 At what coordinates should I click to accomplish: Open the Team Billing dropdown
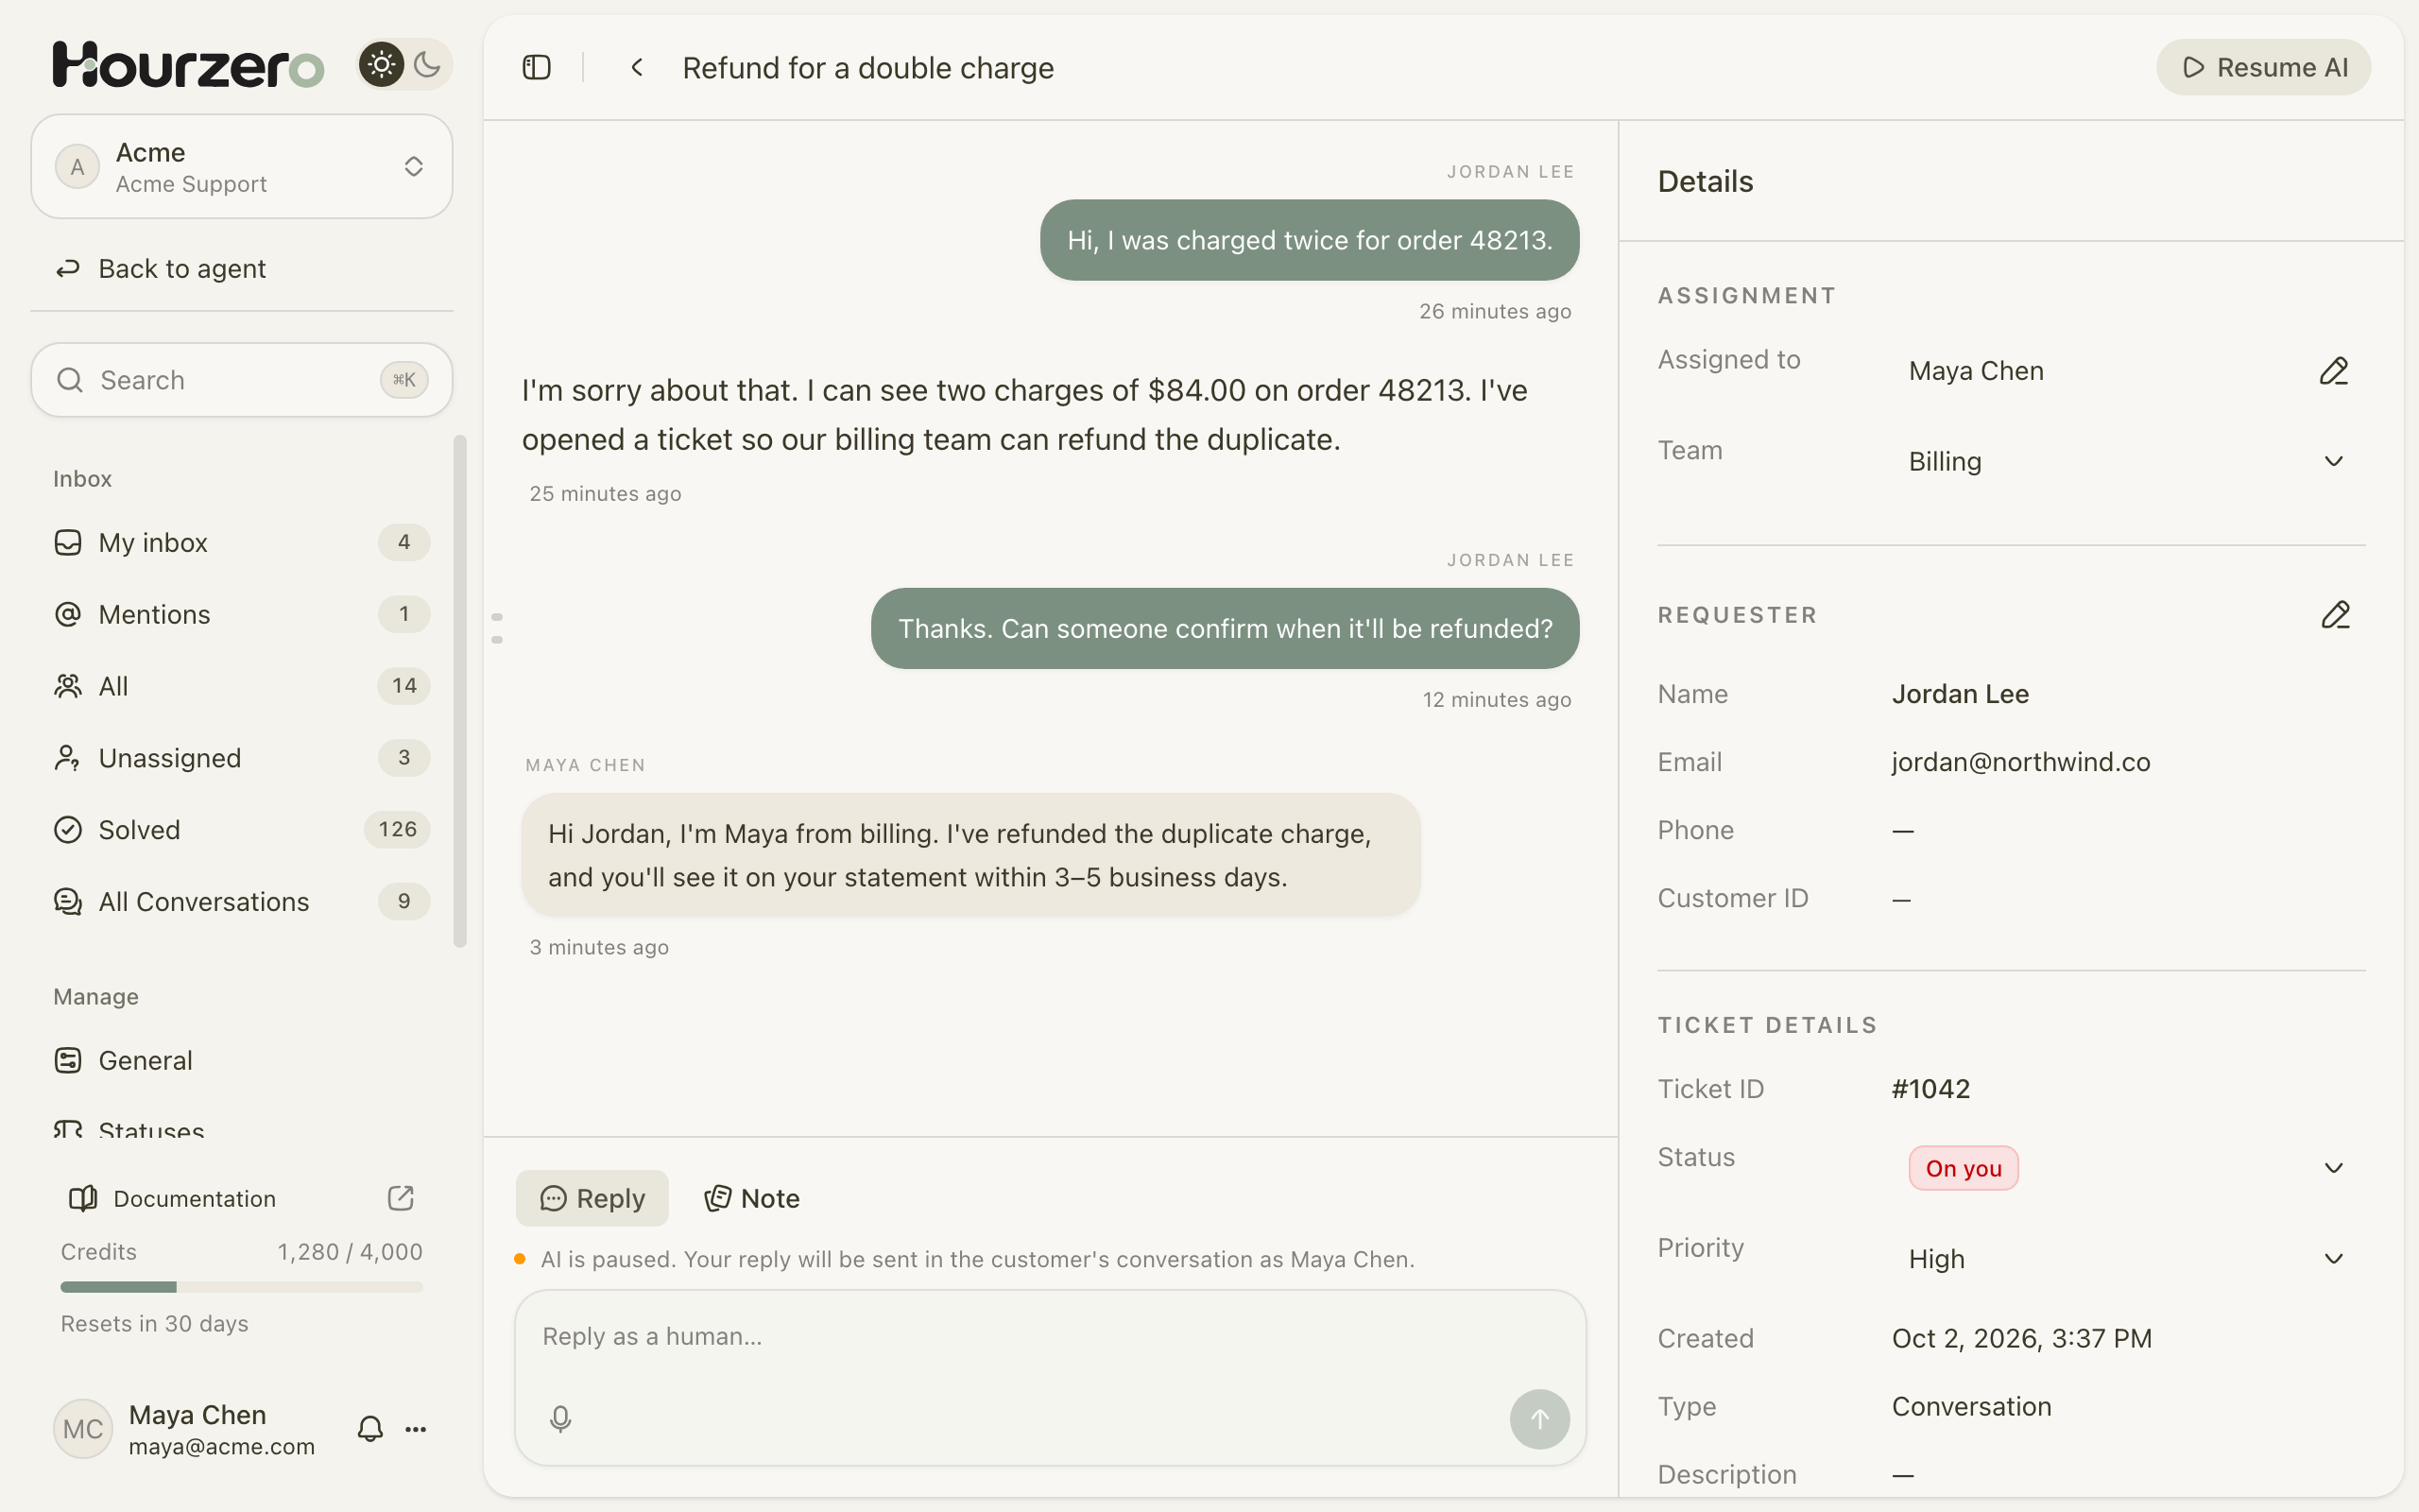(2128, 461)
